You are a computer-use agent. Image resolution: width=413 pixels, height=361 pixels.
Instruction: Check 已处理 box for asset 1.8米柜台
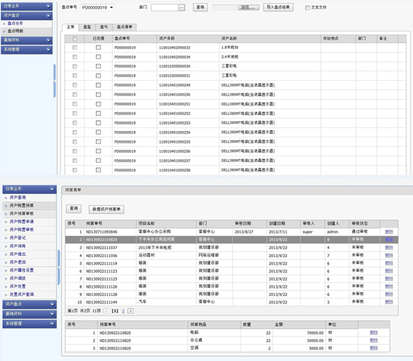point(98,48)
